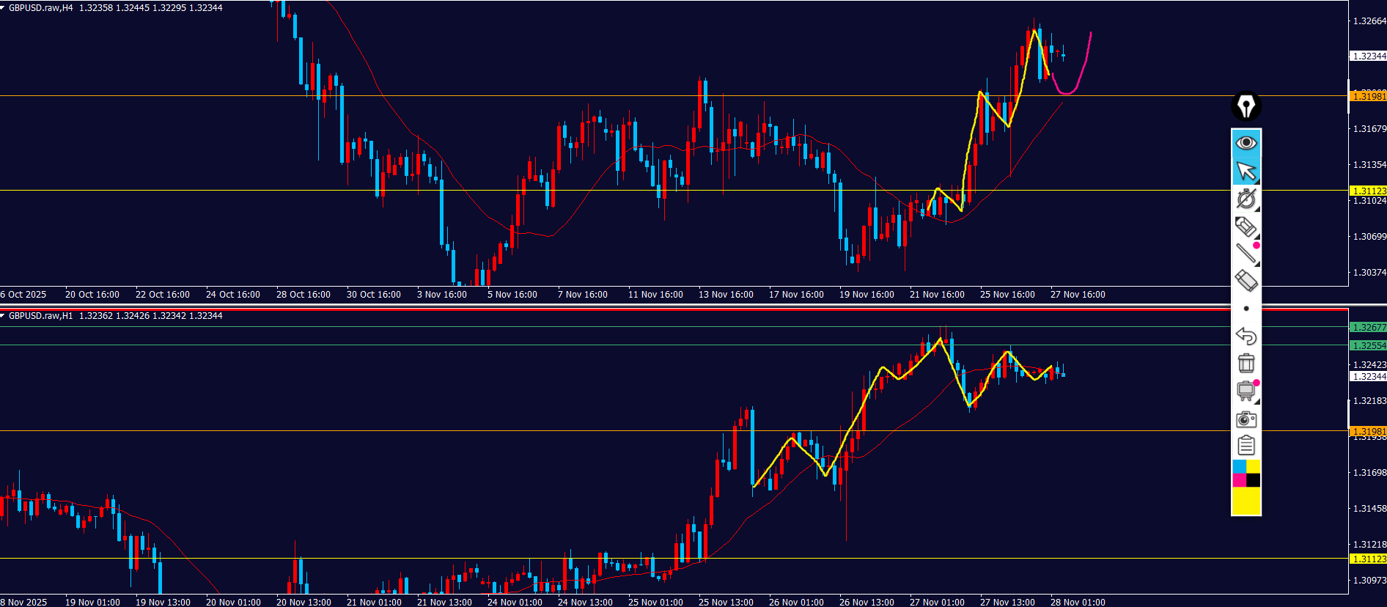Click the pen nib annotation tool logo
The height and width of the screenshot is (607, 1387).
1246,106
